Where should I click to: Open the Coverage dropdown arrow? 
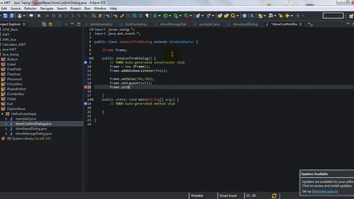pyautogui.click(x=180, y=16)
